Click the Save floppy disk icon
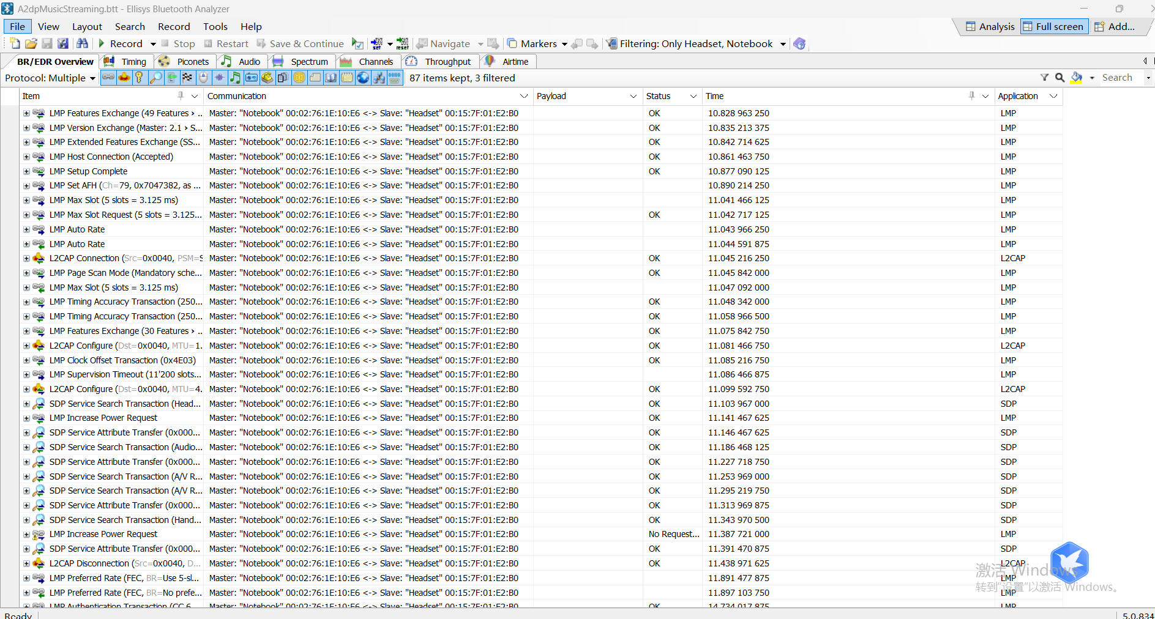This screenshot has width=1155, height=619. point(47,43)
